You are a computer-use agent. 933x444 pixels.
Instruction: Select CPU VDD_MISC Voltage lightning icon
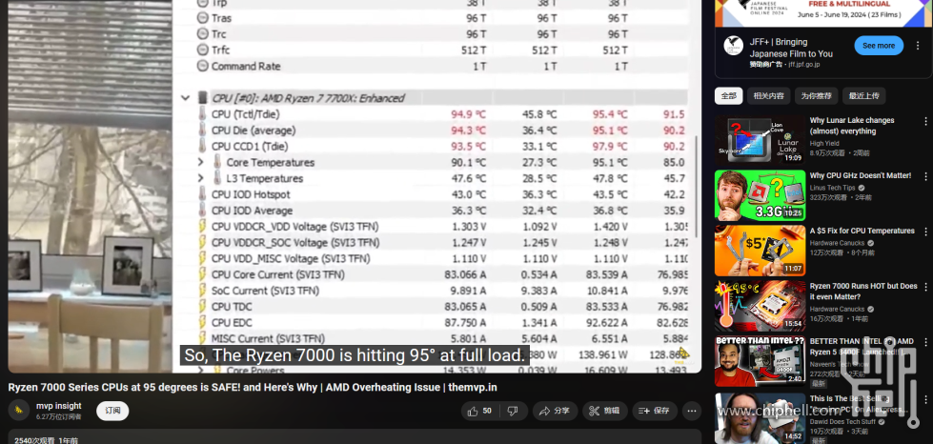[203, 258]
